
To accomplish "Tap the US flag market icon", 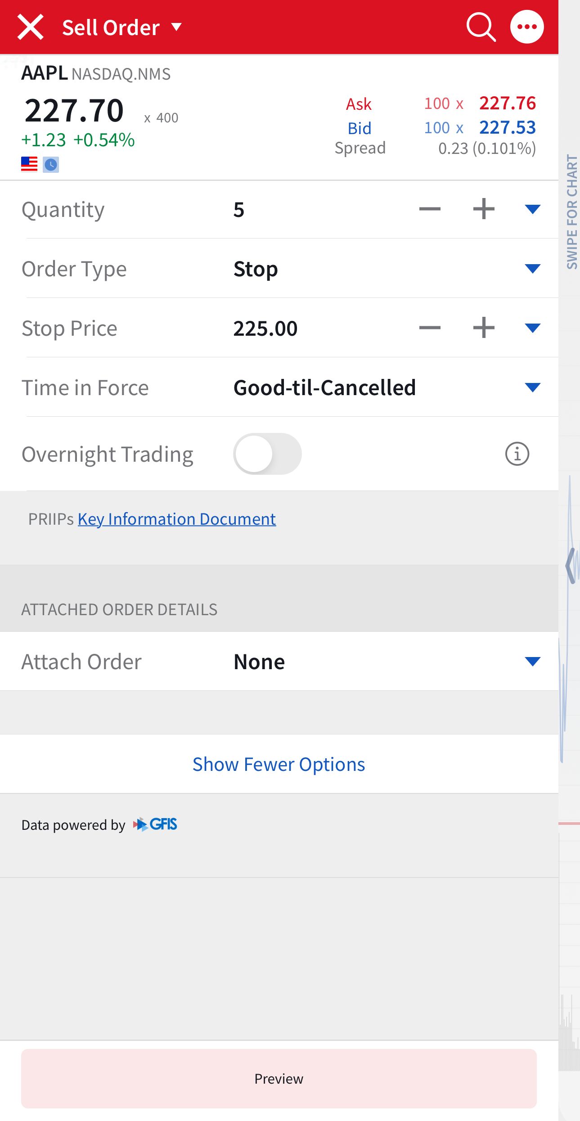I will click(29, 164).
